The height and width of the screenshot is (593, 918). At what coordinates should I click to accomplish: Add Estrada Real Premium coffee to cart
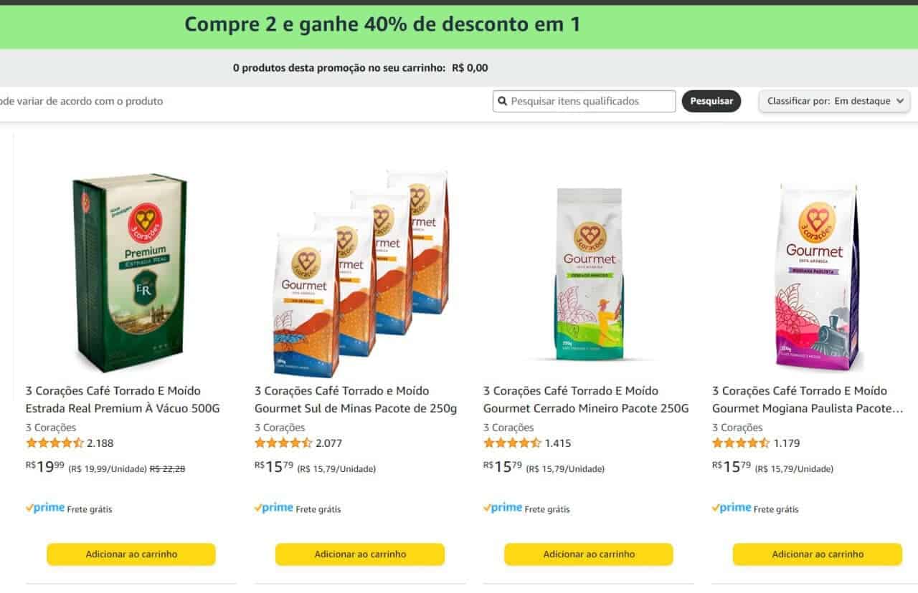coord(131,554)
